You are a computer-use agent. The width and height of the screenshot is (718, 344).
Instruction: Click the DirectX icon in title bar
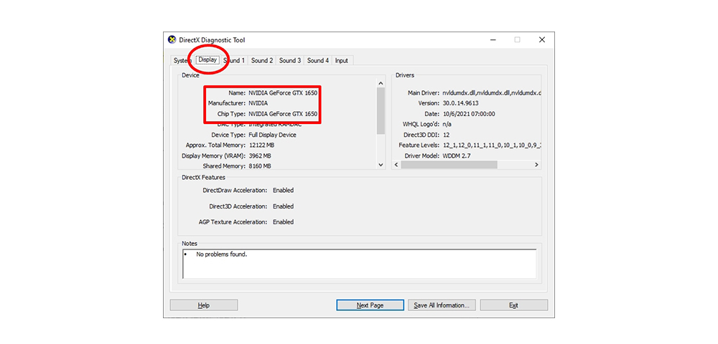pyautogui.click(x=172, y=39)
